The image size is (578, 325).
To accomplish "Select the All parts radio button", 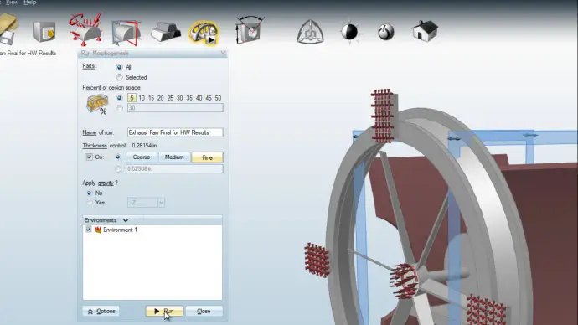I will pyautogui.click(x=119, y=67).
